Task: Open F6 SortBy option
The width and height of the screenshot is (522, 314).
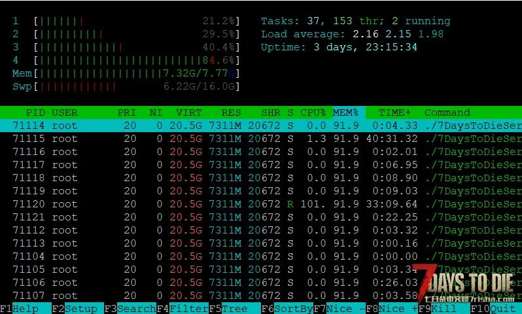Action: click(x=287, y=309)
